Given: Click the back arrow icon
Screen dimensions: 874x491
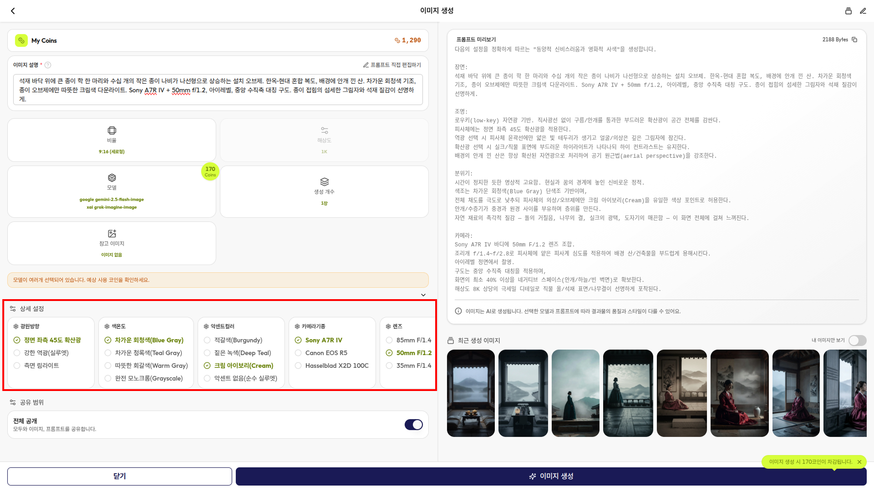Looking at the screenshot, I should coord(13,11).
